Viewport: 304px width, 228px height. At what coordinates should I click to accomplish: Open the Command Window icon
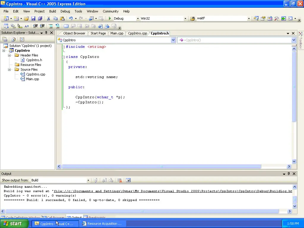[290, 18]
